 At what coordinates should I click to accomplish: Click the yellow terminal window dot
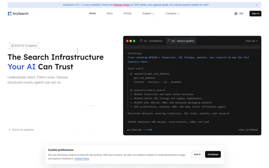tap(131, 41)
